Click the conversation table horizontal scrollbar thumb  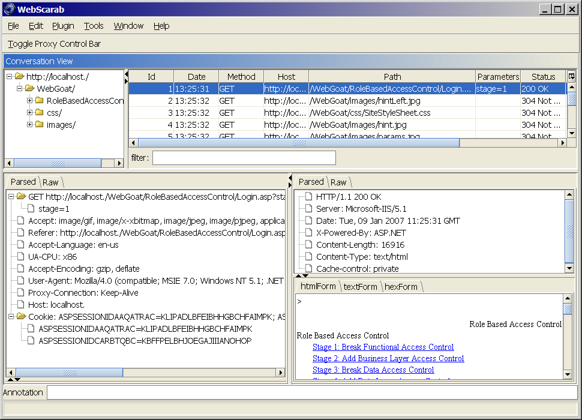tap(299, 143)
